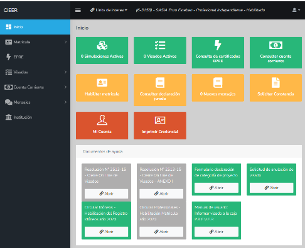Click the Cuenta Corriente money icon in sidebar
305x248 pixels.
point(9,87)
